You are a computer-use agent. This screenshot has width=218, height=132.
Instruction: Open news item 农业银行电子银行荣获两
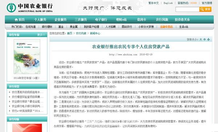click(28, 106)
